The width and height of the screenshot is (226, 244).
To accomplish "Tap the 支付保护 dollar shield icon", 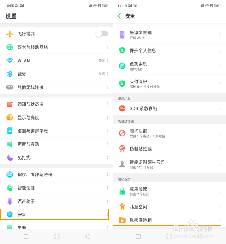I will [x=122, y=84].
